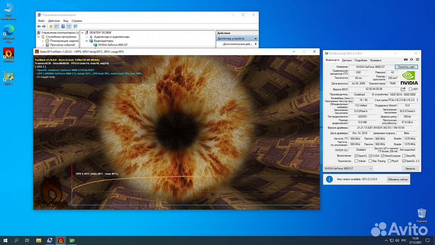Image resolution: width=435 pixels, height=245 pixels.
Task: Open the system tray hidden icons chevron
Action: [386, 240]
